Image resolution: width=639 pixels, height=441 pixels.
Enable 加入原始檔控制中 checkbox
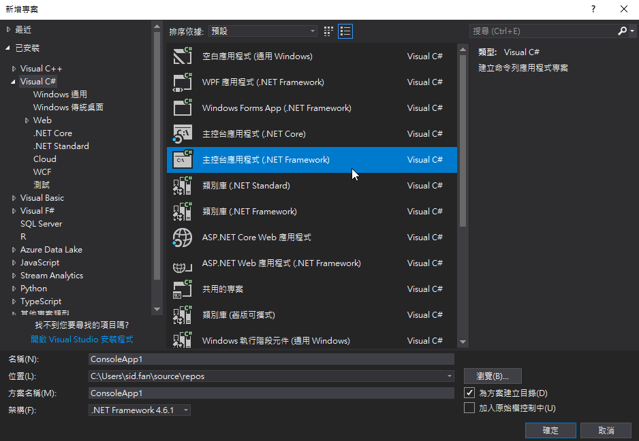click(x=469, y=408)
